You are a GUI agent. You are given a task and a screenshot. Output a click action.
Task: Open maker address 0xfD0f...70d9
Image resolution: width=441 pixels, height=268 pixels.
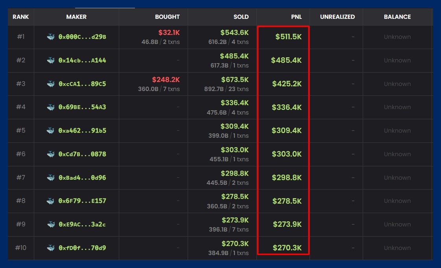point(82,248)
